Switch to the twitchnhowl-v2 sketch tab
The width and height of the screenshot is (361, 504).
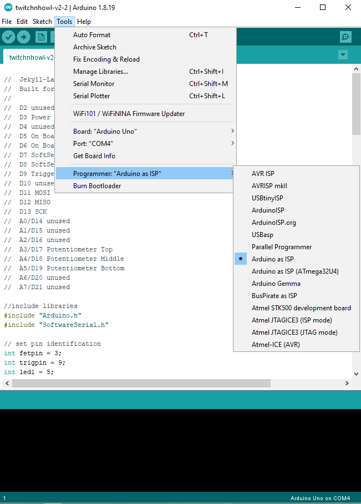point(29,57)
